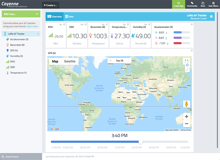Open the Community page
The width and height of the screenshot is (220, 160).
click(x=192, y=4)
